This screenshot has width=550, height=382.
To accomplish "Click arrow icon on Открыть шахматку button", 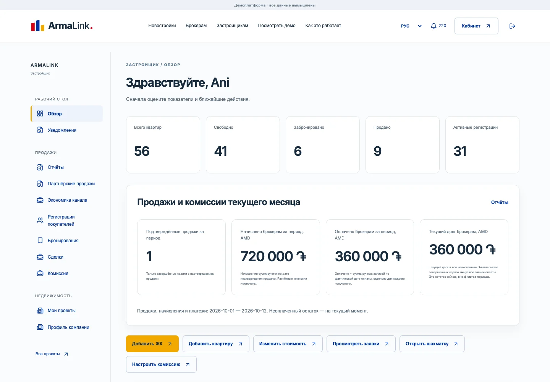I will (456, 344).
